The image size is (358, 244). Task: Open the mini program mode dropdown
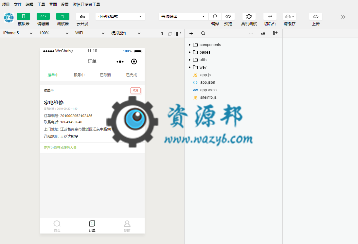click(x=120, y=16)
